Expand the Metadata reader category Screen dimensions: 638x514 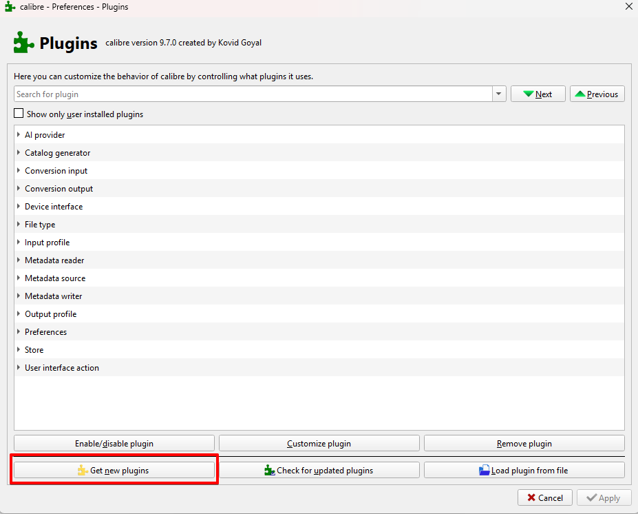(19, 260)
